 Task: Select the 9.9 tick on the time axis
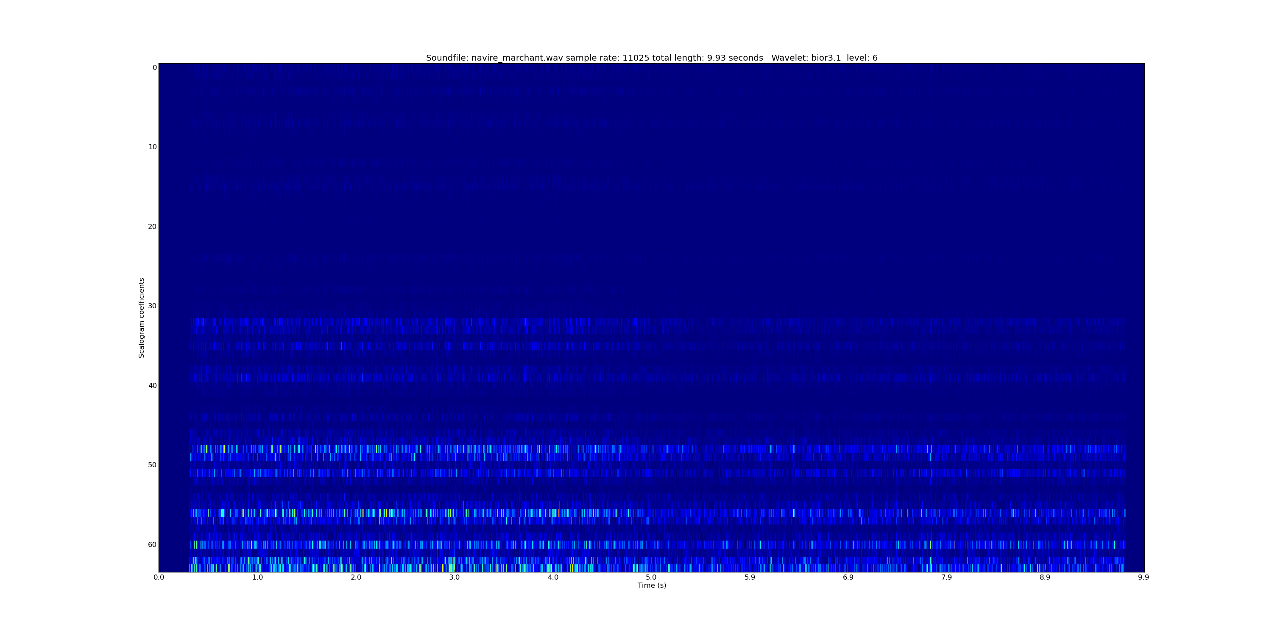click(1144, 577)
